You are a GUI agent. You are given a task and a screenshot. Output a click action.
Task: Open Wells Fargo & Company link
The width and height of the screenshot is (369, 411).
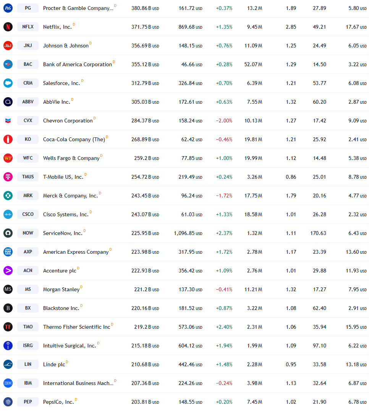coord(71,158)
